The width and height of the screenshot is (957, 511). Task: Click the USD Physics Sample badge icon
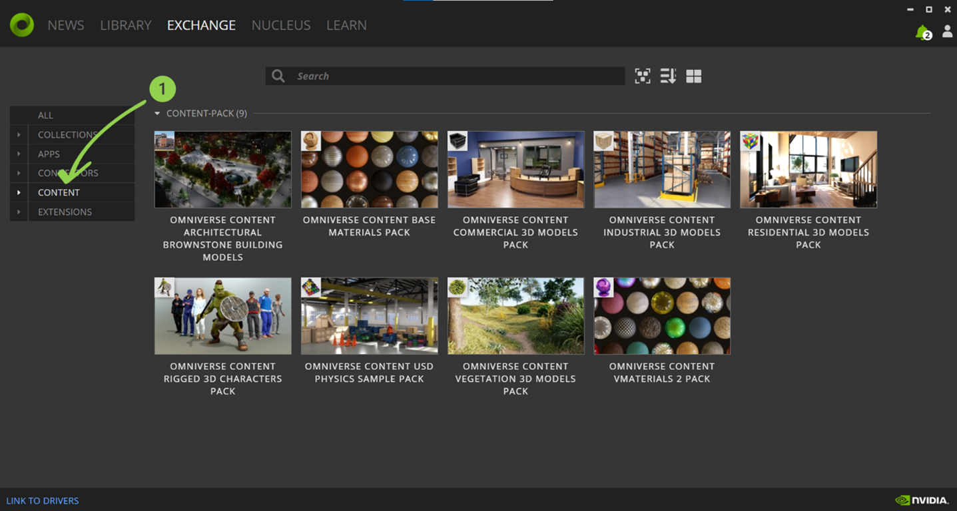pyautogui.click(x=311, y=287)
